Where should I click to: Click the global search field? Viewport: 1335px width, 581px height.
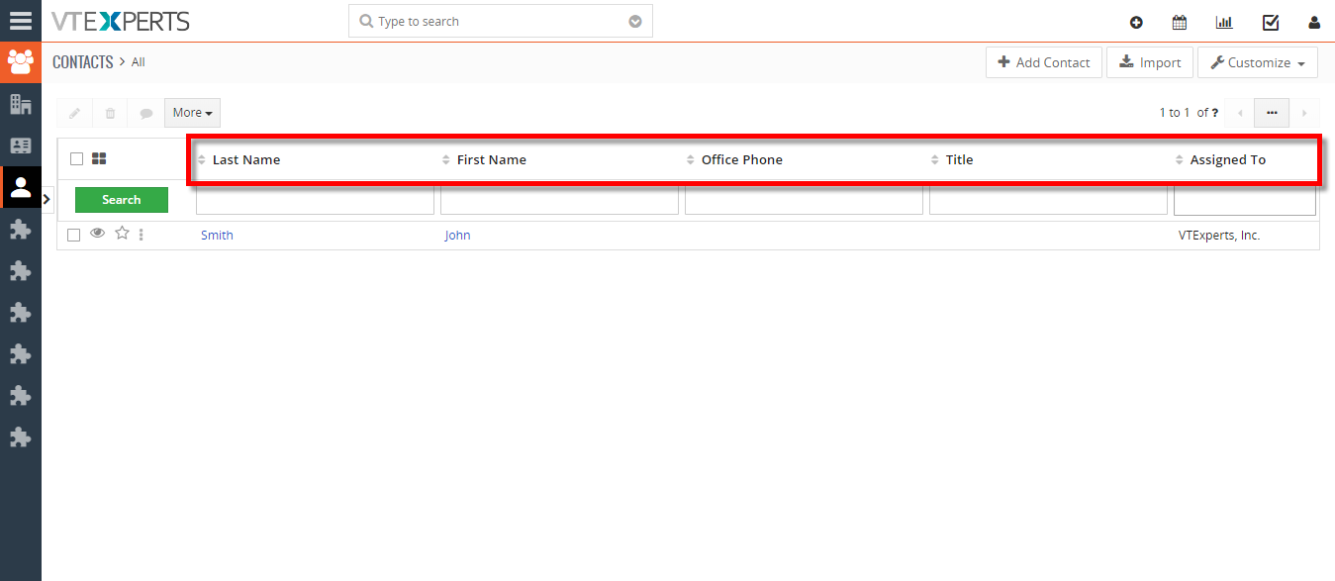click(x=500, y=21)
